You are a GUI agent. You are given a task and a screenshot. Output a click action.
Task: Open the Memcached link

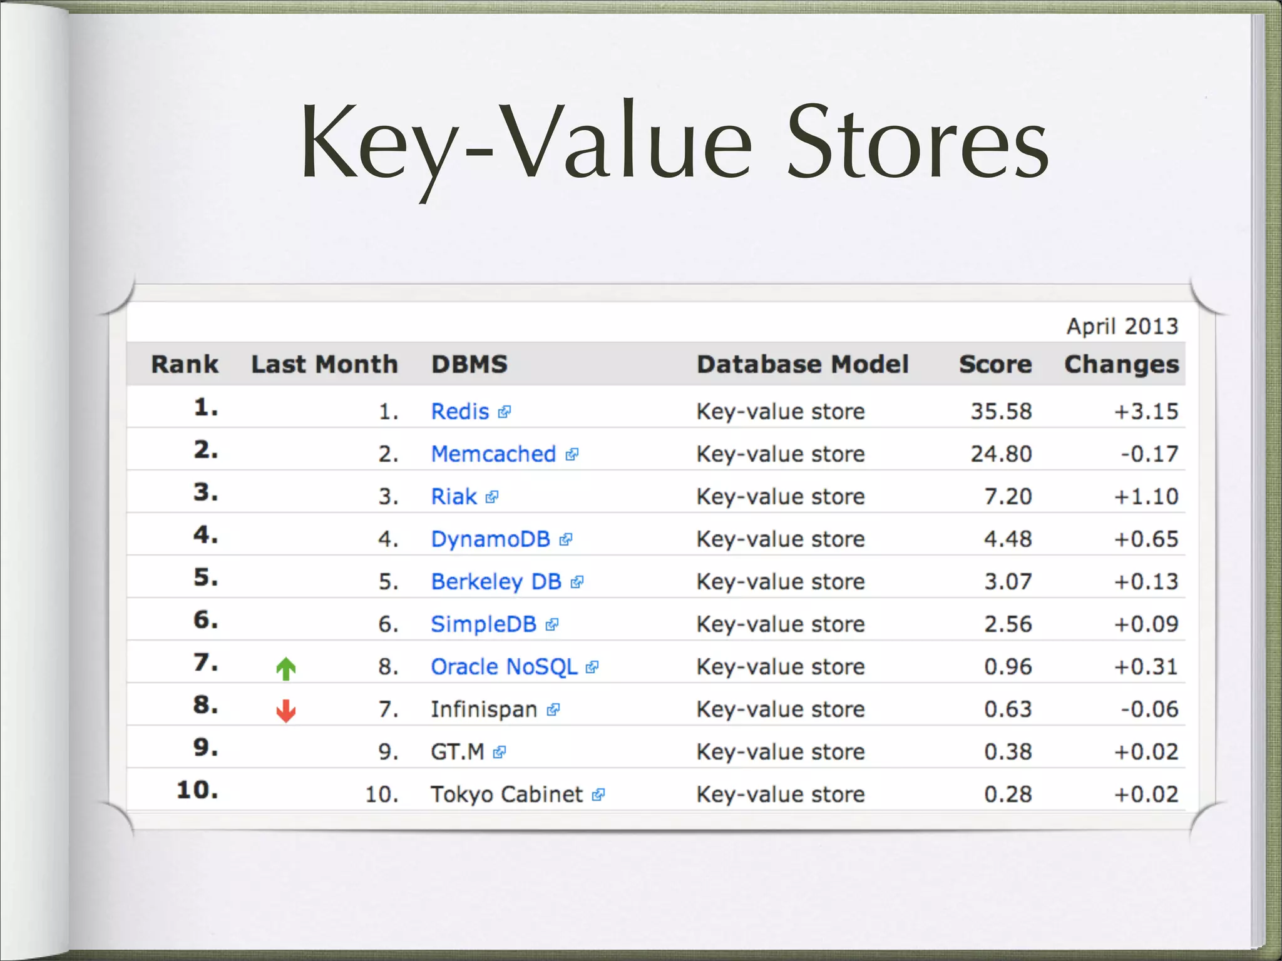(493, 454)
